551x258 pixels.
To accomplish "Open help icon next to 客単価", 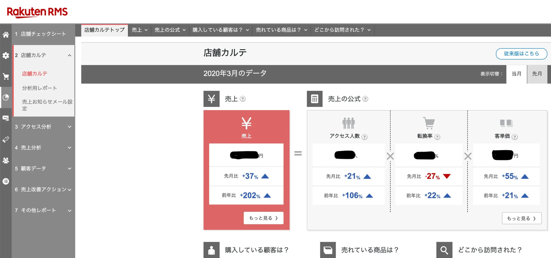I will tap(515, 137).
